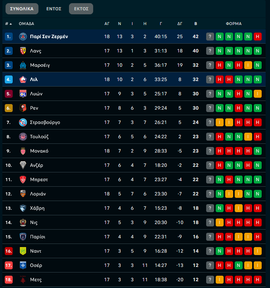Click the red H latest form badge for Παρί Σεν Ζερμέν

pyautogui.click(x=258, y=37)
